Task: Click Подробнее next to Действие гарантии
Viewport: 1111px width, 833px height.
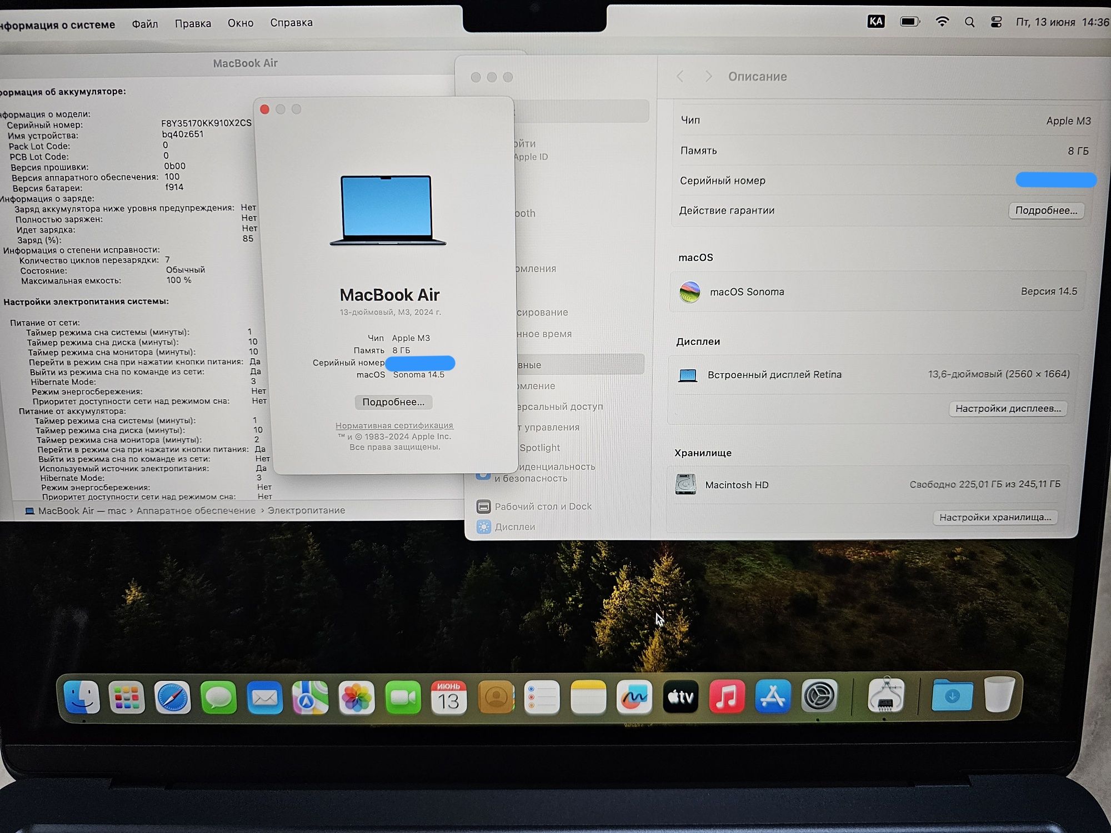Action: pyautogui.click(x=1046, y=210)
